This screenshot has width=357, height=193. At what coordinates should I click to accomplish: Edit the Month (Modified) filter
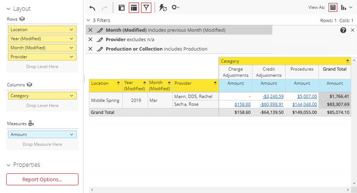[x=100, y=30]
